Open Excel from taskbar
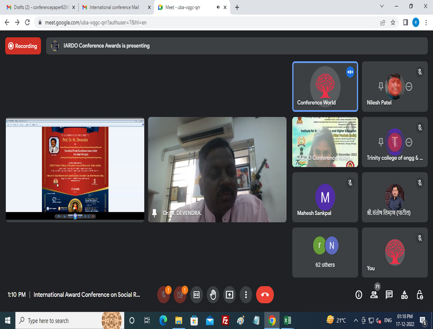 pos(287,320)
